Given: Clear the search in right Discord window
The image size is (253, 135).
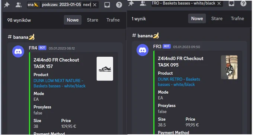Looking at the screenshot, I should [219, 3].
